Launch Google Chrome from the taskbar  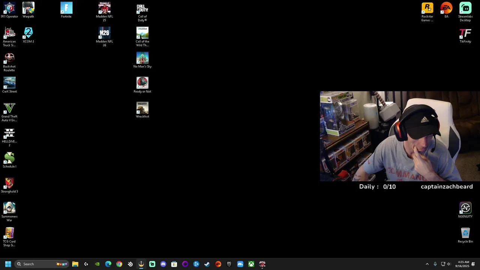pos(119,264)
